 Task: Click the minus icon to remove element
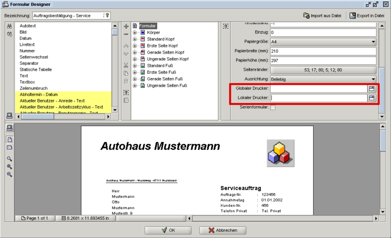126,34
